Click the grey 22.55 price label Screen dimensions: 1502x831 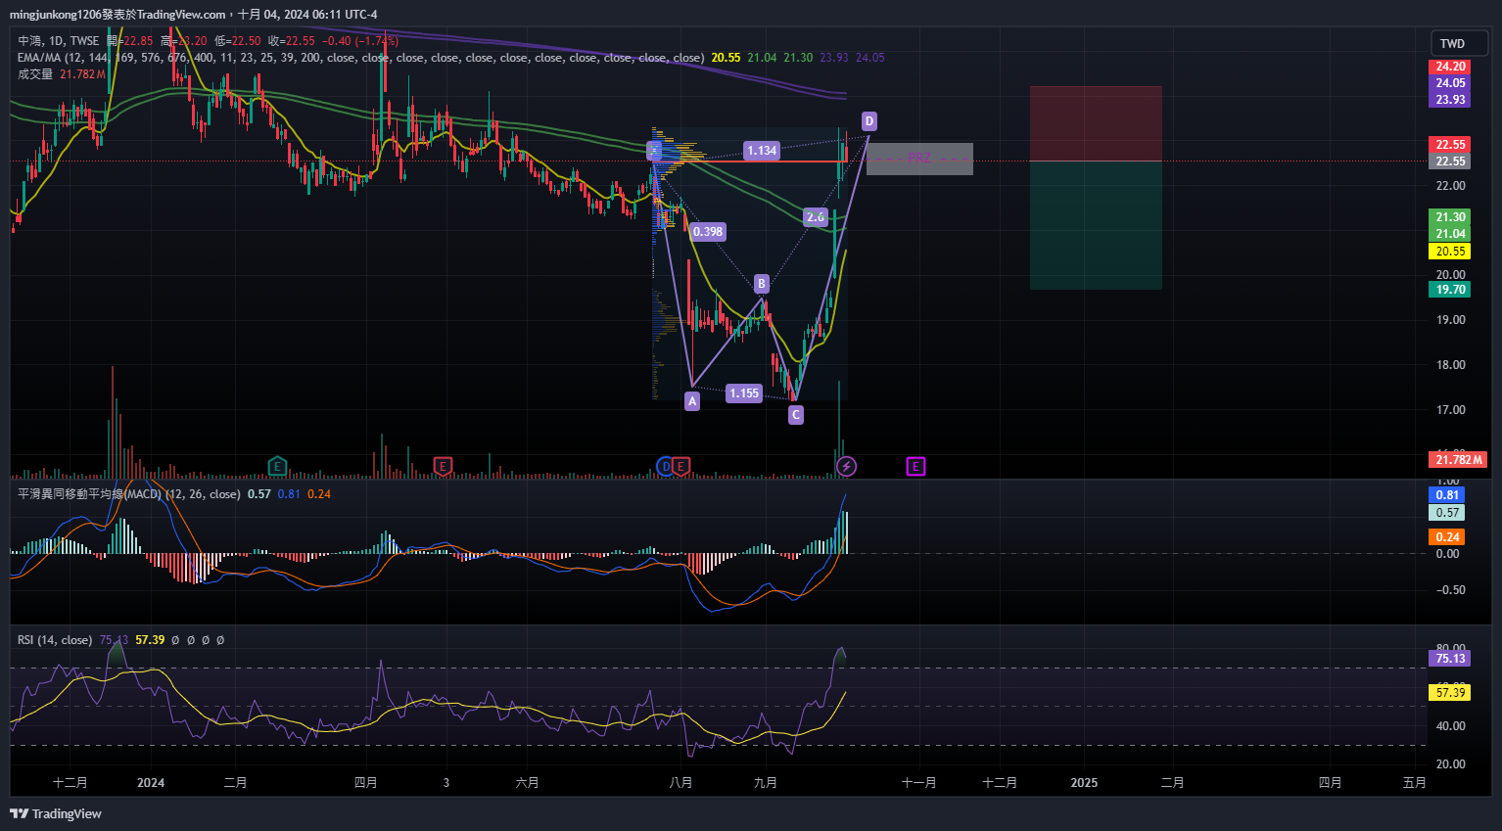(1450, 162)
